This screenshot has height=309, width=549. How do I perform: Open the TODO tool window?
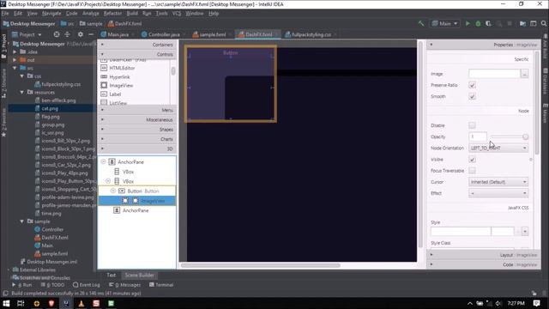click(52, 285)
